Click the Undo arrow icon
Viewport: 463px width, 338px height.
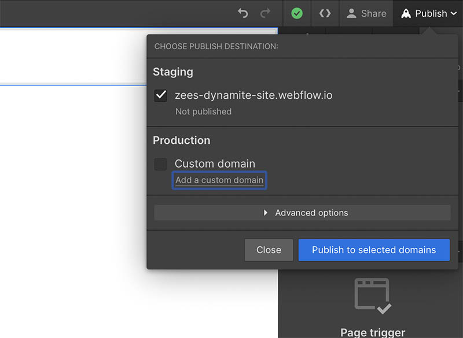pyautogui.click(x=243, y=13)
